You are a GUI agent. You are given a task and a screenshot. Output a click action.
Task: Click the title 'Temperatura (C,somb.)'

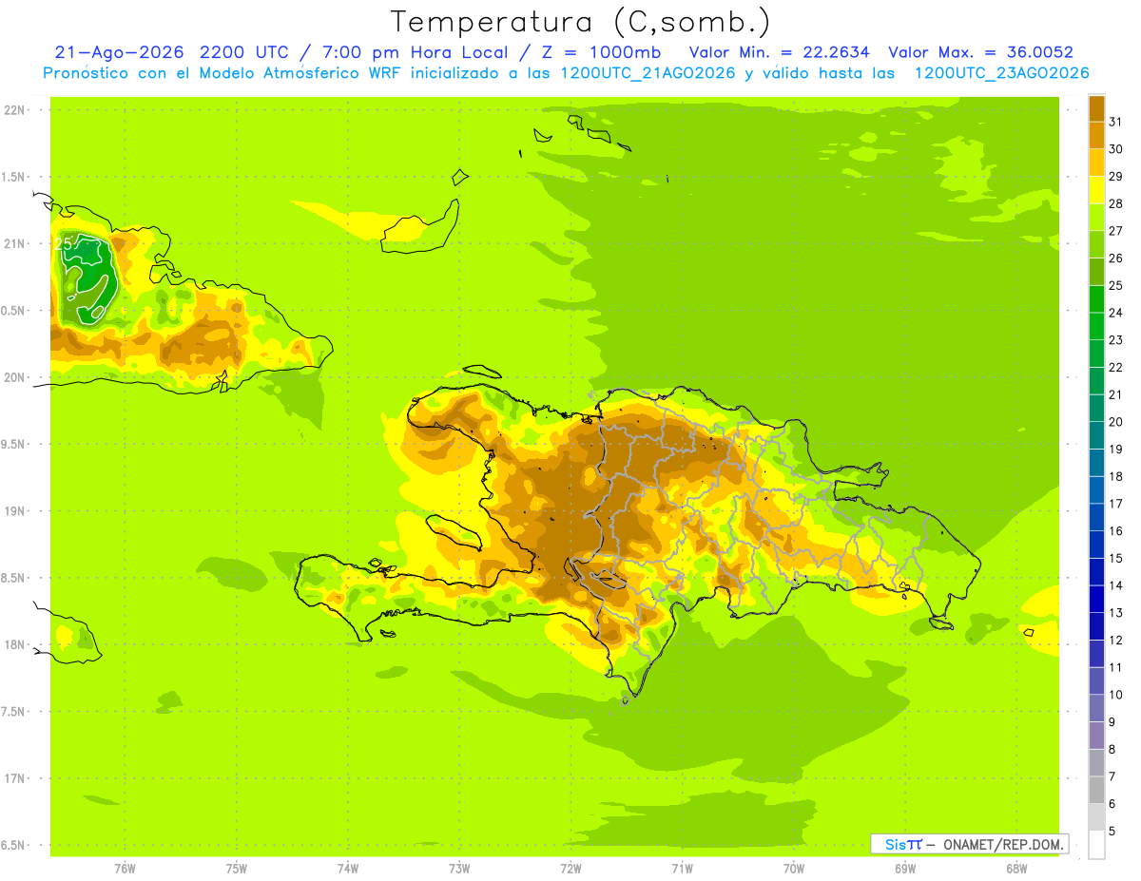[x=581, y=22]
